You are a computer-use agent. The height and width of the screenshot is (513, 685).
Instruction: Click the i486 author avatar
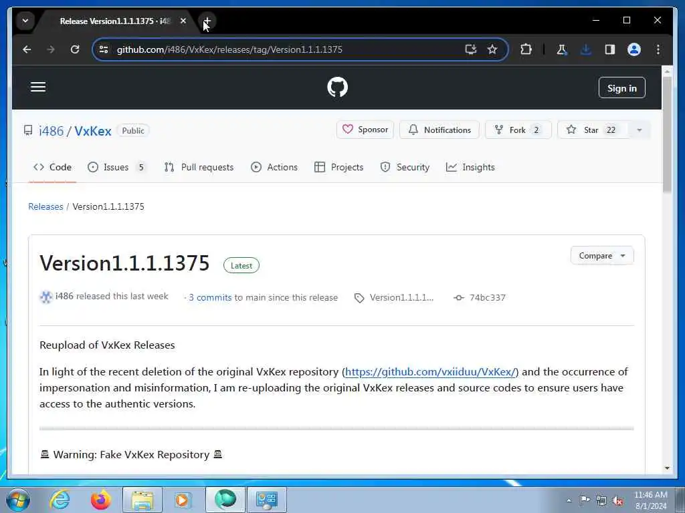[46, 297]
